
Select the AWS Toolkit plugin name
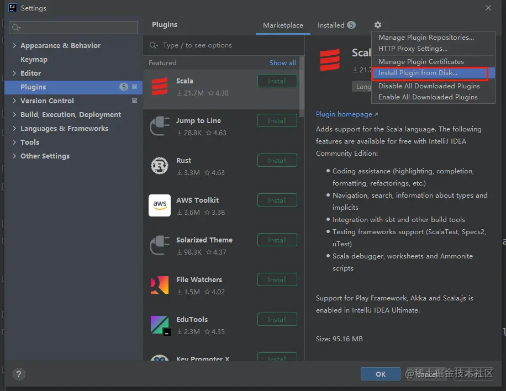[198, 200]
